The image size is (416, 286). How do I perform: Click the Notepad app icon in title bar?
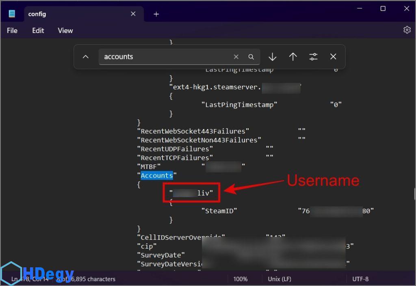(x=12, y=14)
